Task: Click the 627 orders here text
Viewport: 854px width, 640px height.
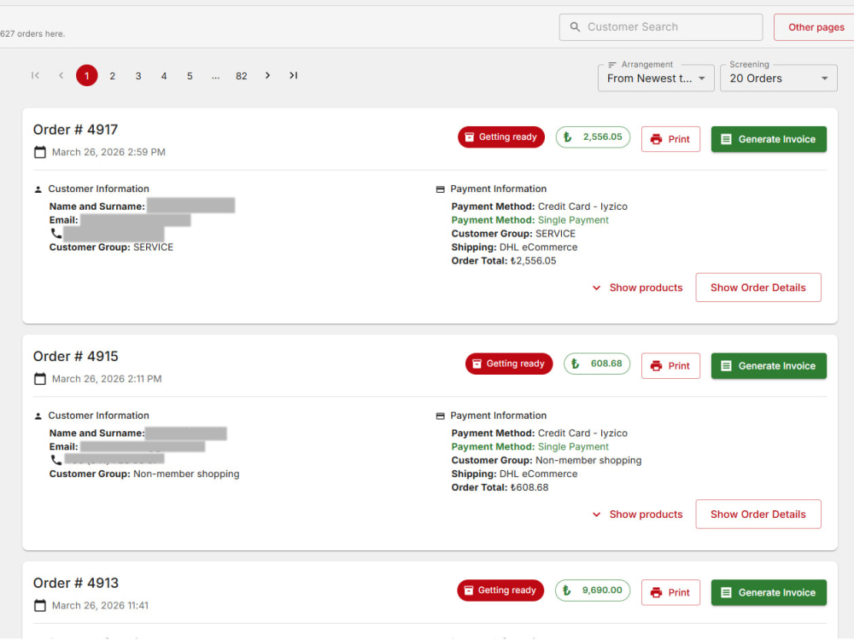Action: tap(32, 34)
